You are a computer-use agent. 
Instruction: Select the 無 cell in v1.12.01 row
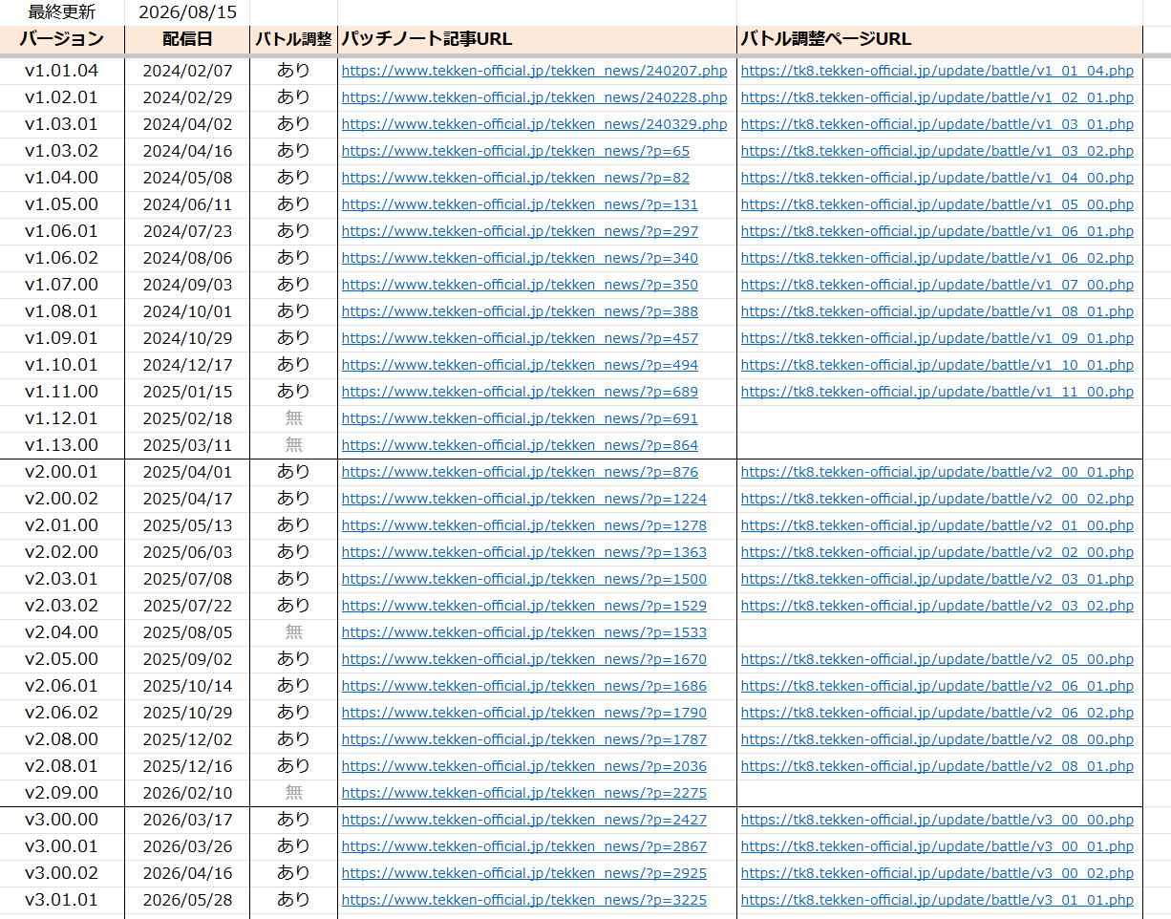293,418
